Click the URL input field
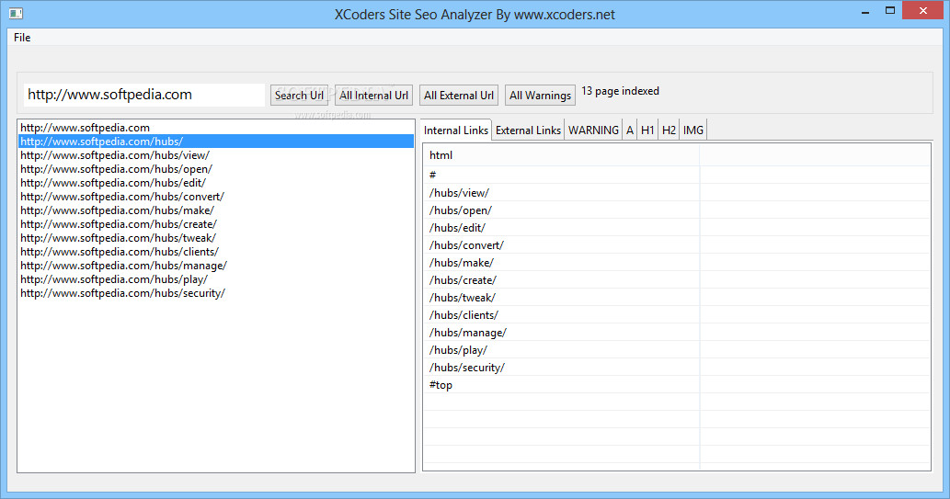Screen dimensions: 950x499 coord(144,95)
